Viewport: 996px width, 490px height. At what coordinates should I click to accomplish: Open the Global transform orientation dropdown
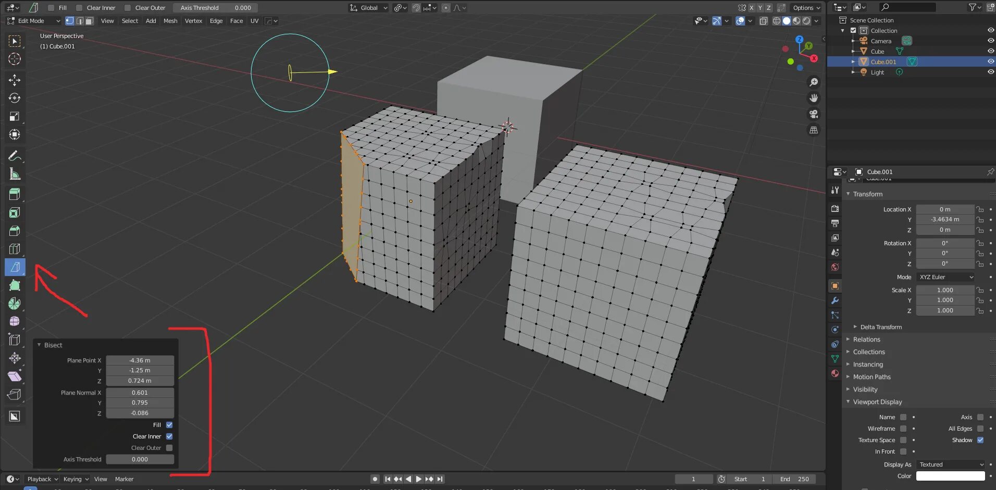coord(369,8)
